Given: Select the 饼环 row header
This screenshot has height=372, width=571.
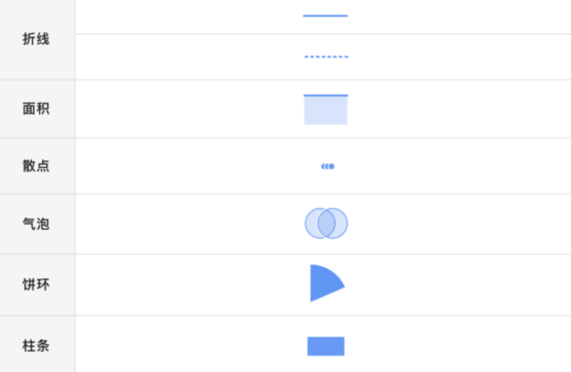Looking at the screenshot, I should coord(37,285).
